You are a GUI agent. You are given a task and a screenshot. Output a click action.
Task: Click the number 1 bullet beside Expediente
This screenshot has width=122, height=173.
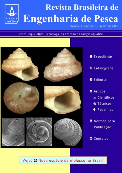[91, 56]
